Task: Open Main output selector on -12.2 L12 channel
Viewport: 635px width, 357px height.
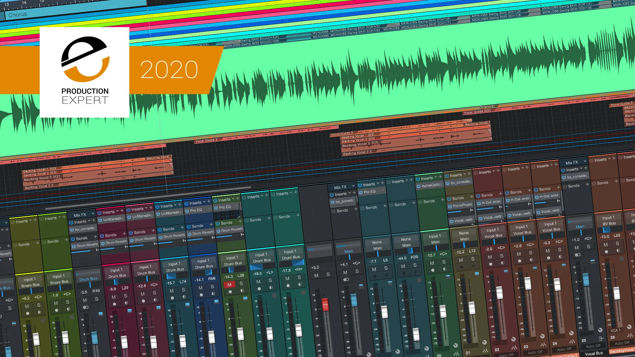Action: point(464,239)
